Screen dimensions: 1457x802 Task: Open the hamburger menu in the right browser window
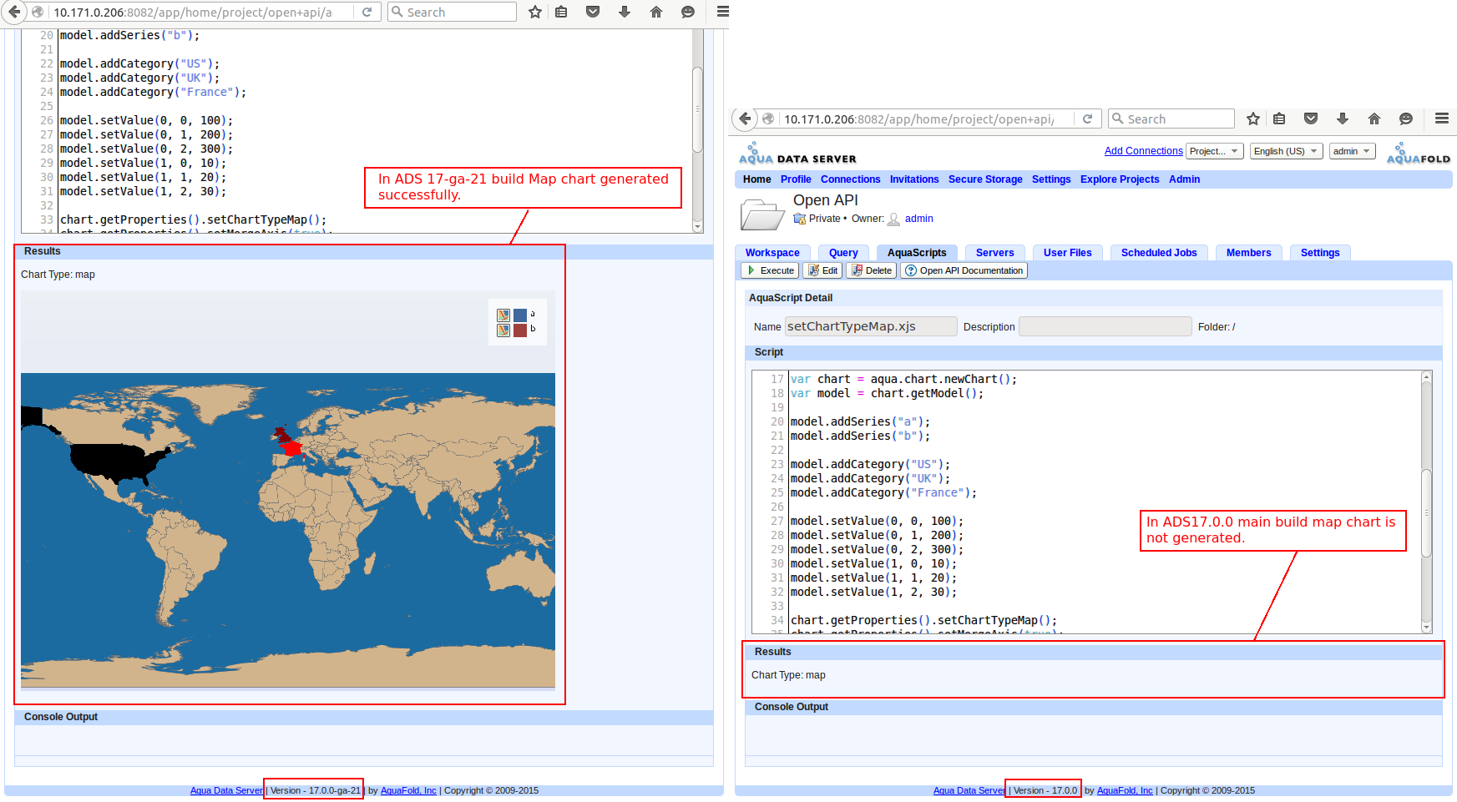point(1442,119)
